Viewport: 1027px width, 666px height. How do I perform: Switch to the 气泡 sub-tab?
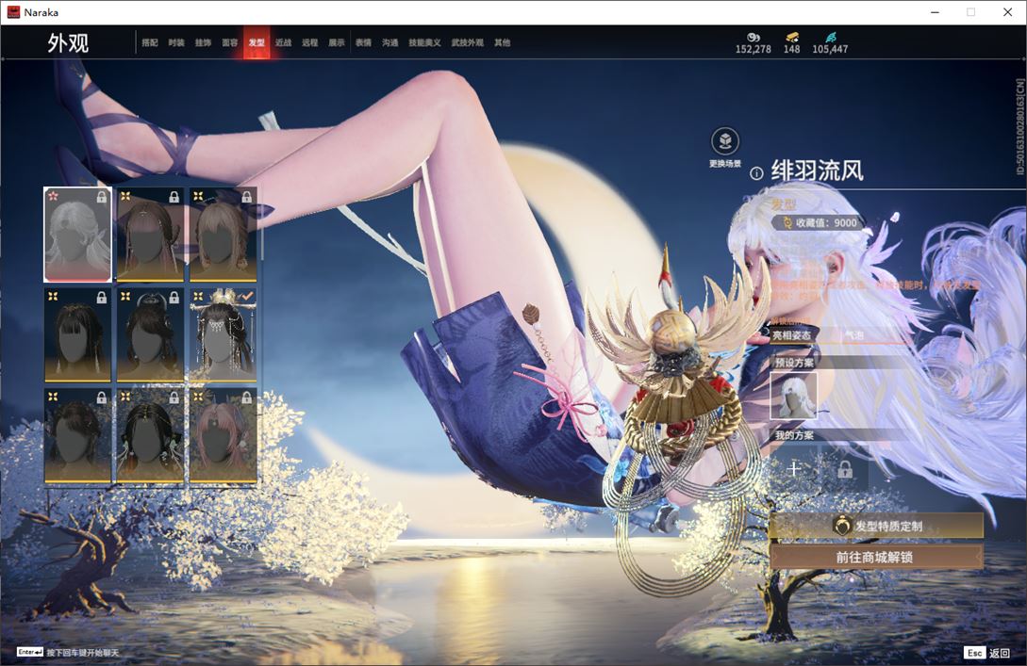click(854, 335)
